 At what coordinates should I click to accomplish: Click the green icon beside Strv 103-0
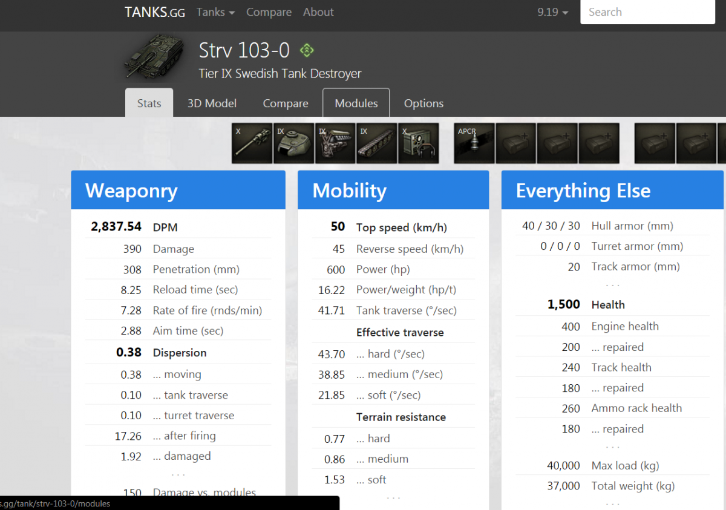pyautogui.click(x=307, y=50)
